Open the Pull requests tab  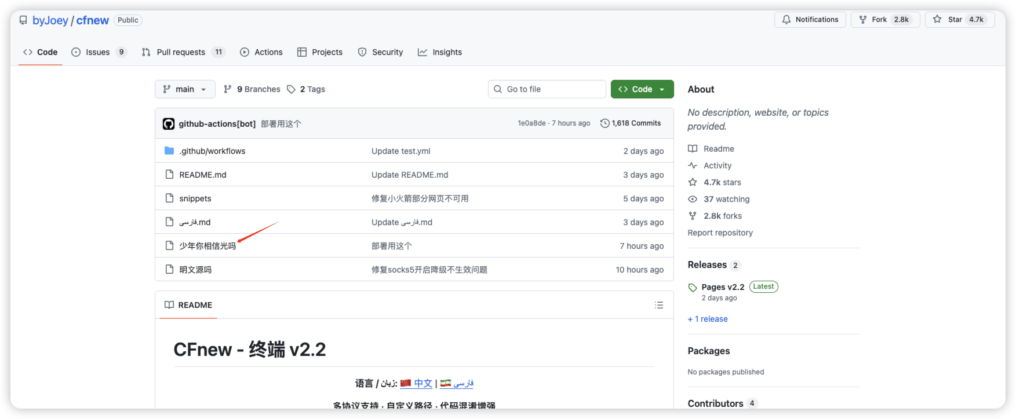pos(181,52)
